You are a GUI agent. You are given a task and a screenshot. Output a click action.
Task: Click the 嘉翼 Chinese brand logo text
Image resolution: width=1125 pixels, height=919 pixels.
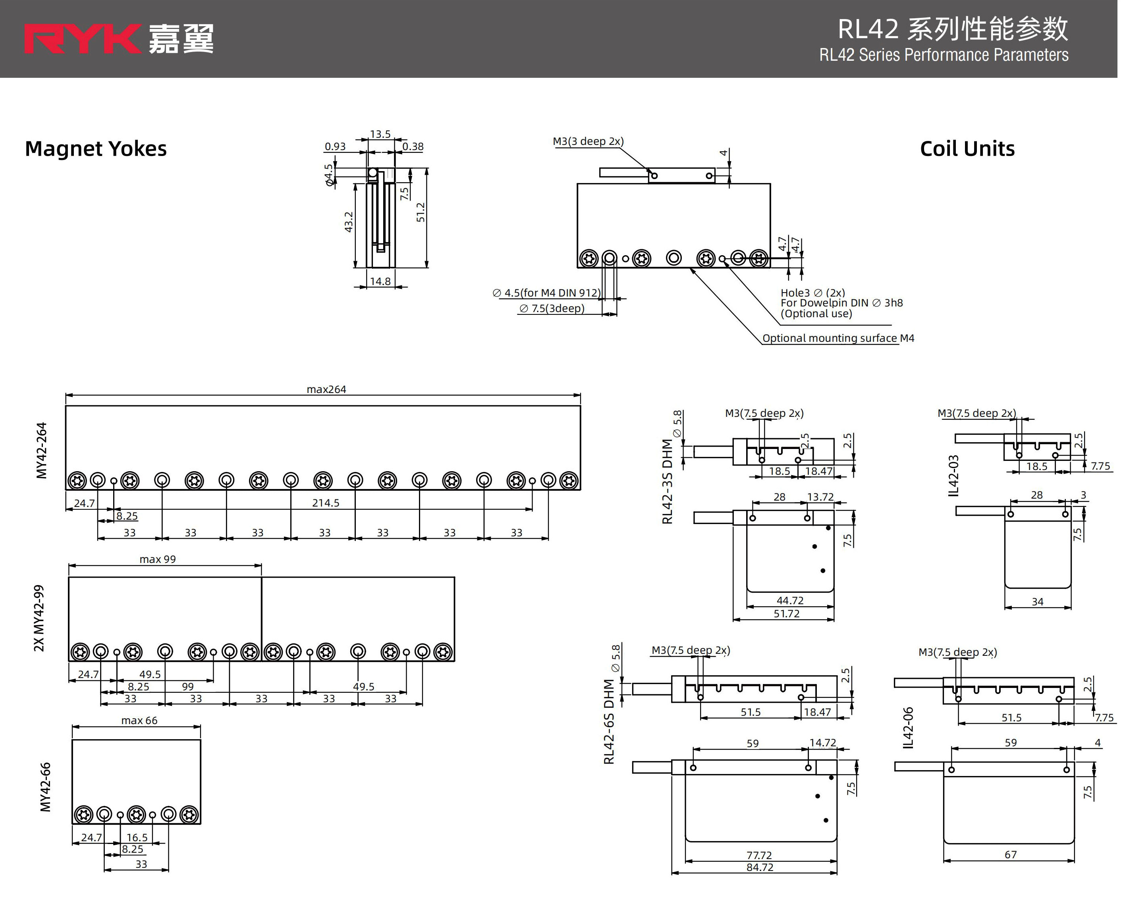coord(181,39)
